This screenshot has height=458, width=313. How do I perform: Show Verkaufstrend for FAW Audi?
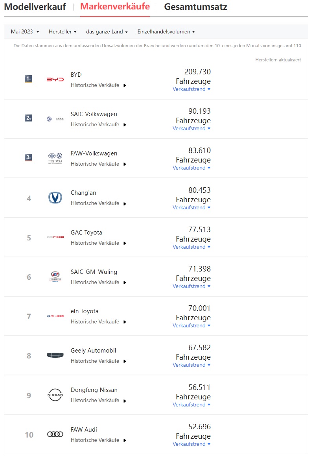[191, 444]
